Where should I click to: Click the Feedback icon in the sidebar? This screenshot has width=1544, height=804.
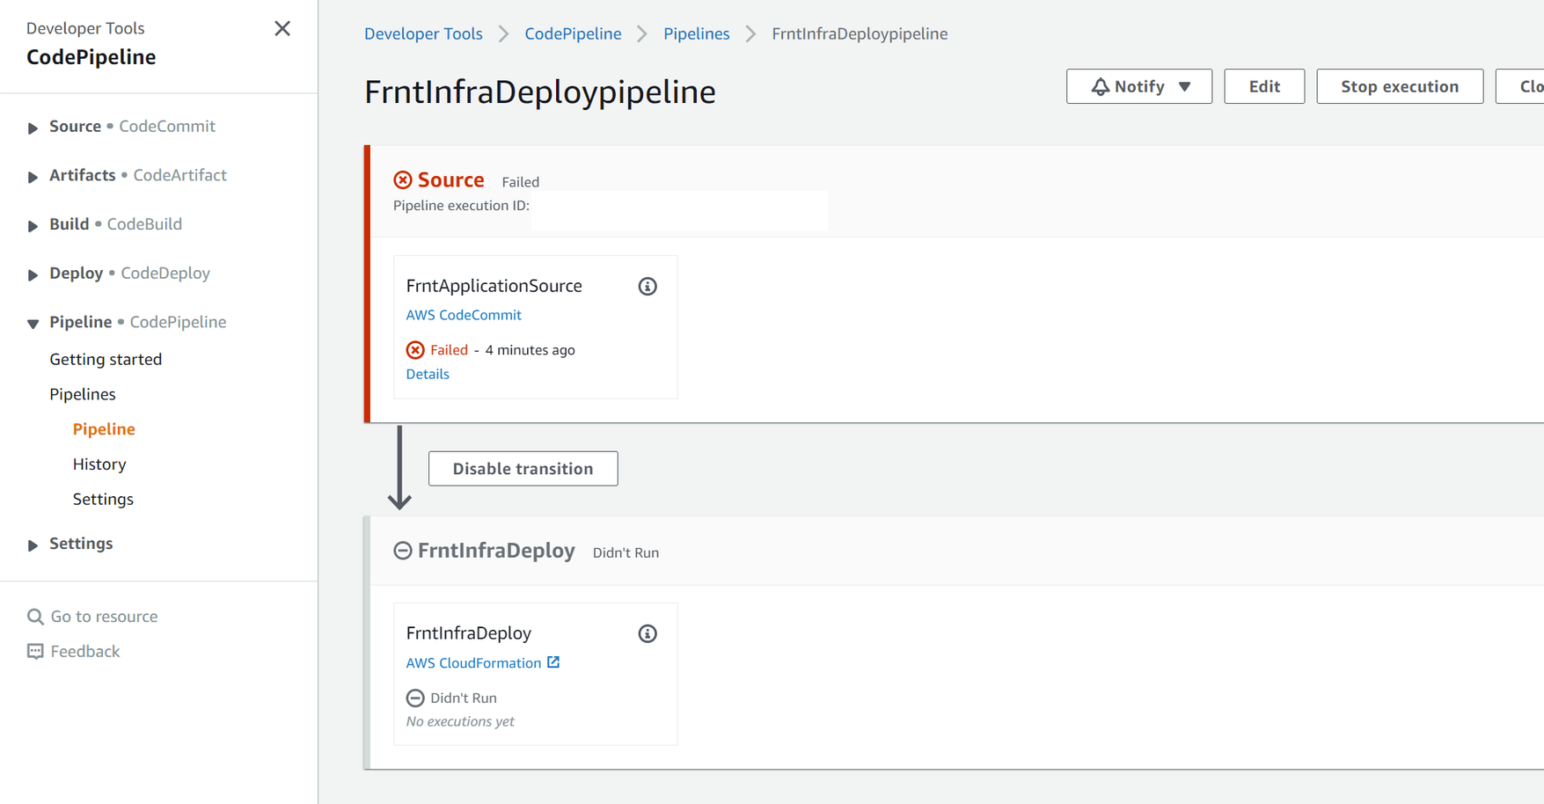click(x=35, y=651)
